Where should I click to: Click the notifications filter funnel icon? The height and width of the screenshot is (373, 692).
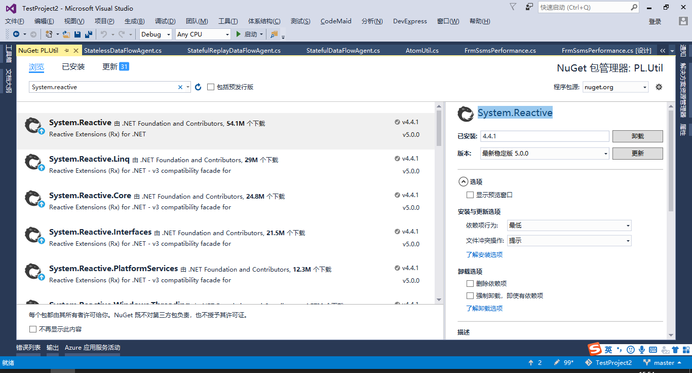pos(513,7)
